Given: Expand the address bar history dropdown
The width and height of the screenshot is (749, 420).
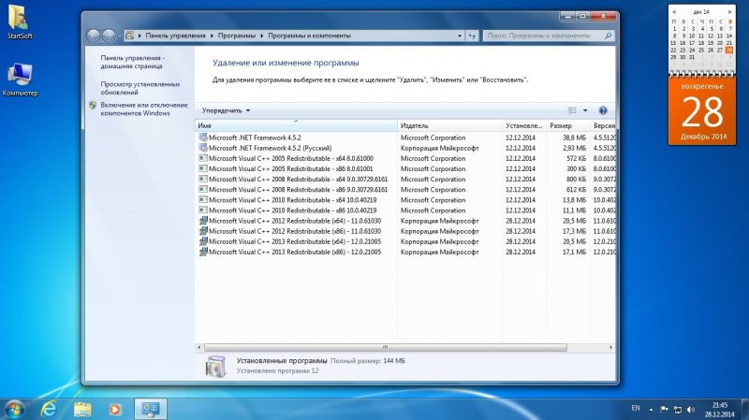Looking at the screenshot, I should tap(460, 36).
